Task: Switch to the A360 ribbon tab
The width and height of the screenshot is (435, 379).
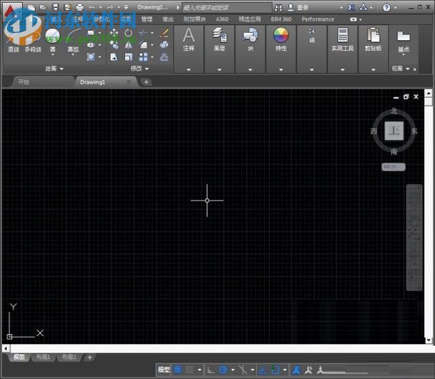Action: click(x=222, y=20)
